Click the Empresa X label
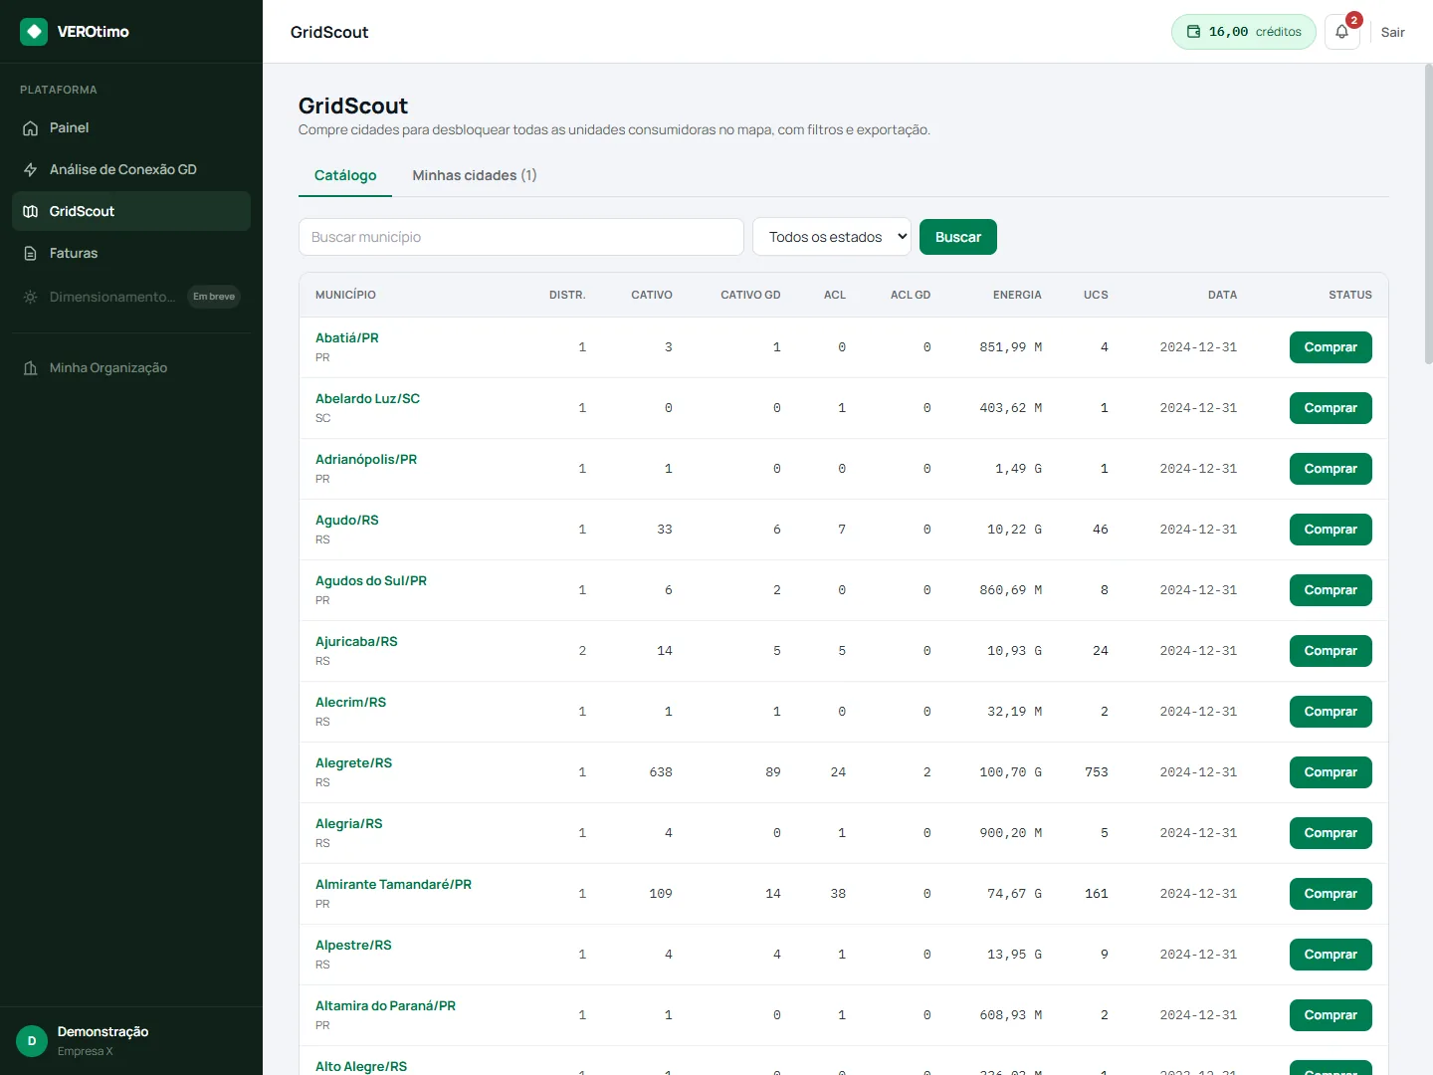This screenshot has height=1075, width=1433. point(86,1051)
